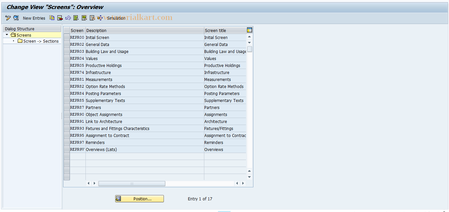Image resolution: width=449 pixels, height=212 pixels.
Task: Click the Deselect All toolbar icon
Action: coord(92,18)
